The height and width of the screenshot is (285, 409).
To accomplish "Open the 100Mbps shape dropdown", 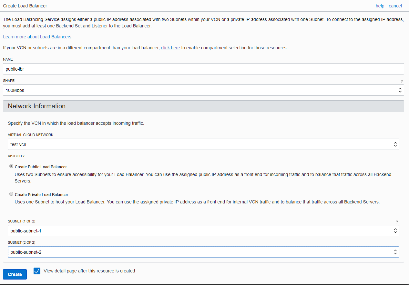I will pos(203,90).
